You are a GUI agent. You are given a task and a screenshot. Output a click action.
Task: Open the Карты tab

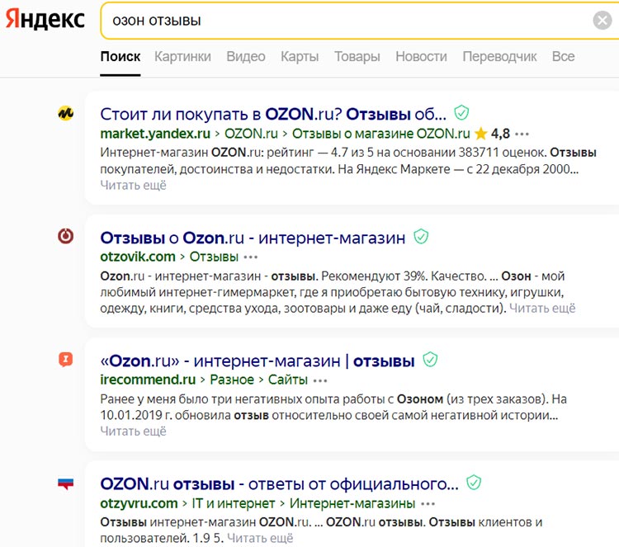(x=300, y=56)
